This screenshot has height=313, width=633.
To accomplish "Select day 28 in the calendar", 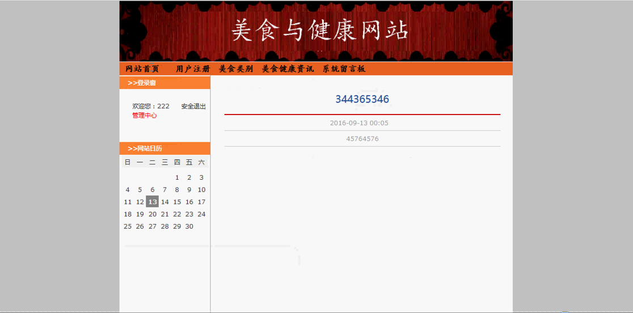I will pos(164,226).
